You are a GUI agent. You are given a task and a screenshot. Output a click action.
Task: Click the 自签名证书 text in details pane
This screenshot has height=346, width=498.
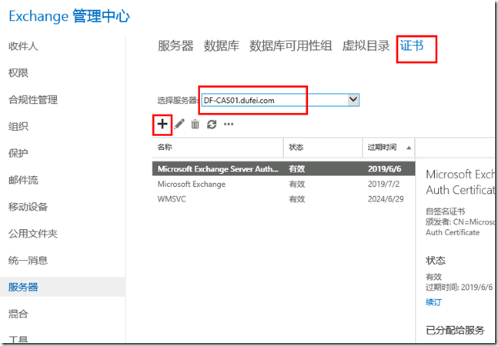pos(446,211)
